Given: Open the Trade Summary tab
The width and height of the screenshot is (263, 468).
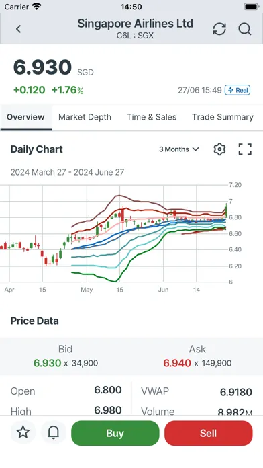Looking at the screenshot, I should click(x=223, y=117).
